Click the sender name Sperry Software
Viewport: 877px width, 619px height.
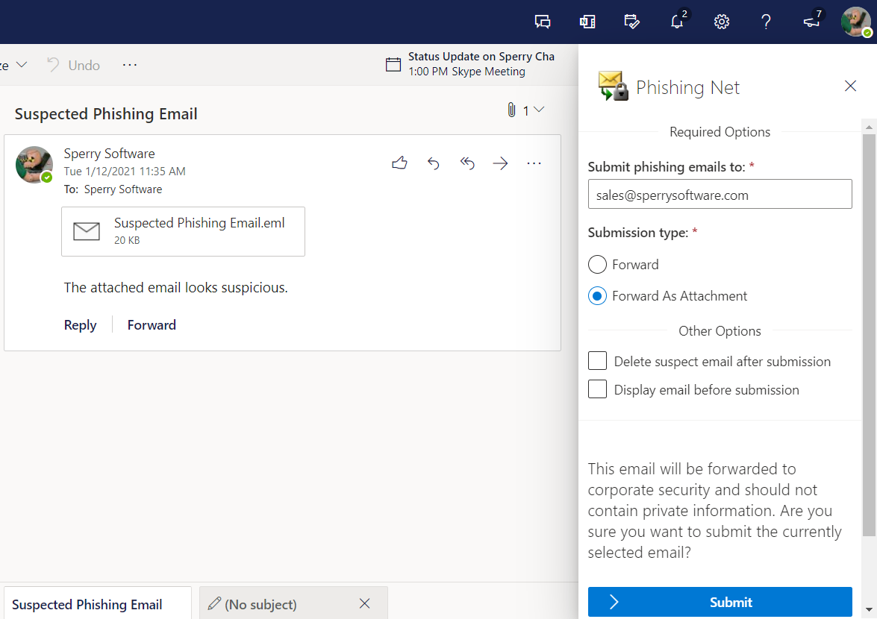click(109, 154)
